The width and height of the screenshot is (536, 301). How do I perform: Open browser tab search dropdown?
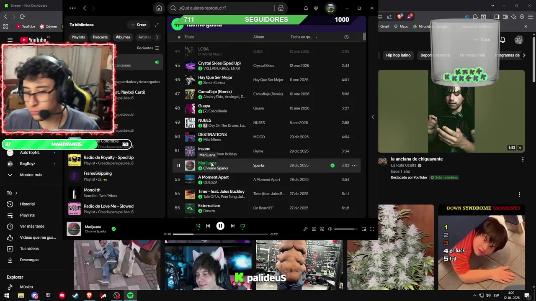[493, 5]
